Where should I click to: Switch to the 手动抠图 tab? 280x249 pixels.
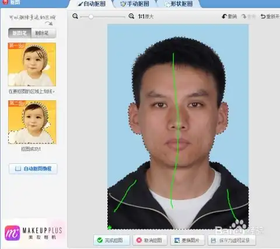pos(135,3)
